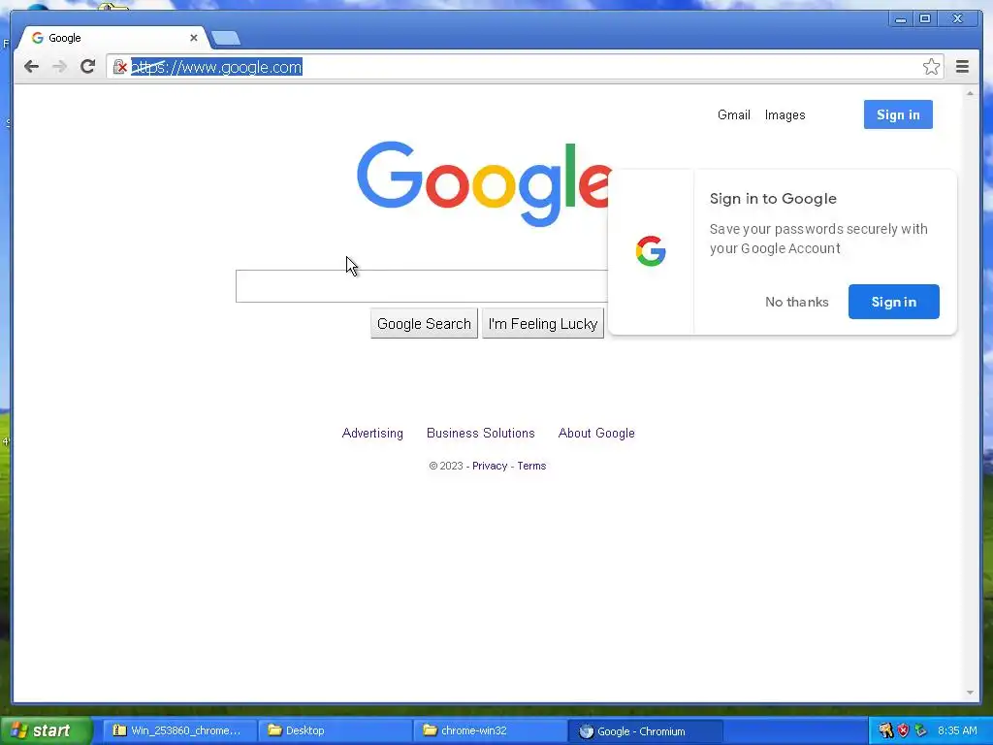This screenshot has height=745, width=993.
Task: Click the system tray clock
Action: click(957, 730)
